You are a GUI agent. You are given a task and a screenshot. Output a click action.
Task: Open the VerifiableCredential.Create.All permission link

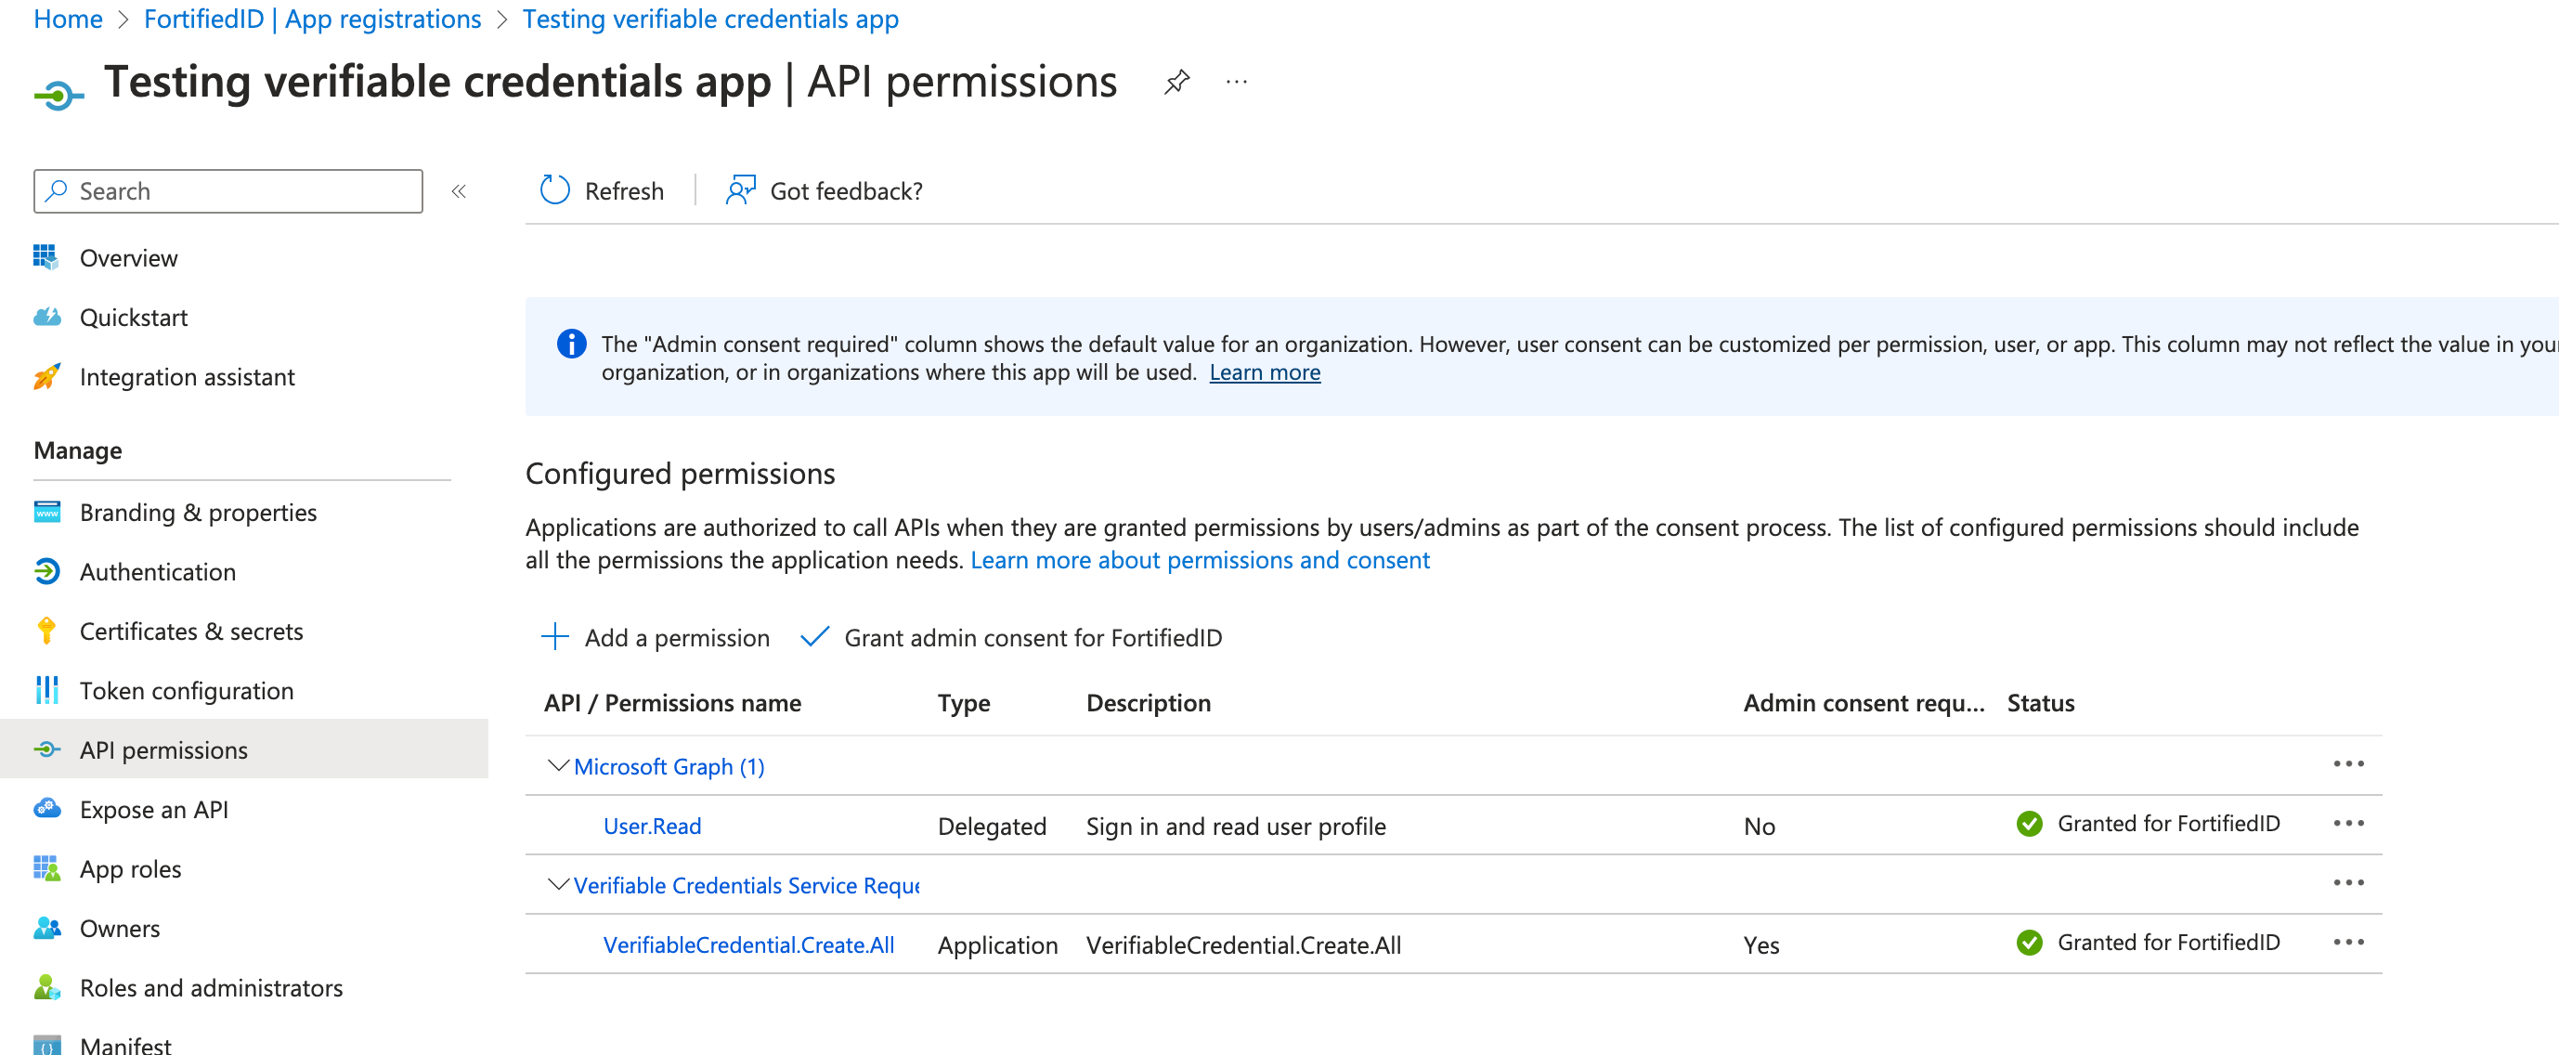pyautogui.click(x=748, y=944)
